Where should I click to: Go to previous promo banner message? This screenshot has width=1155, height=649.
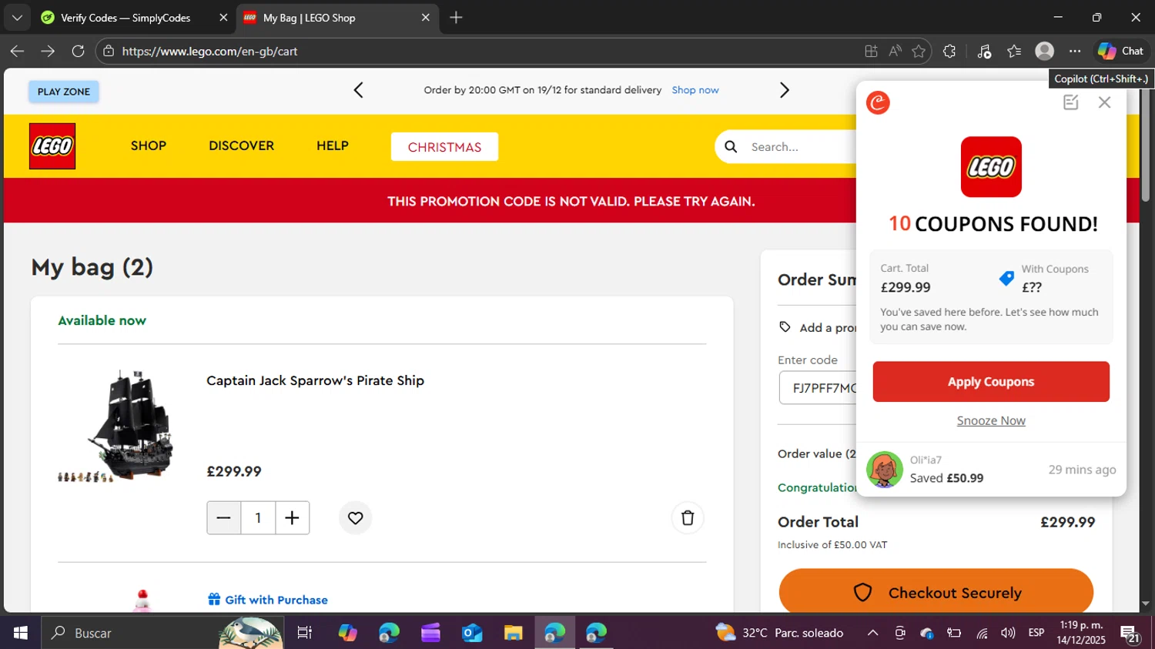click(359, 90)
